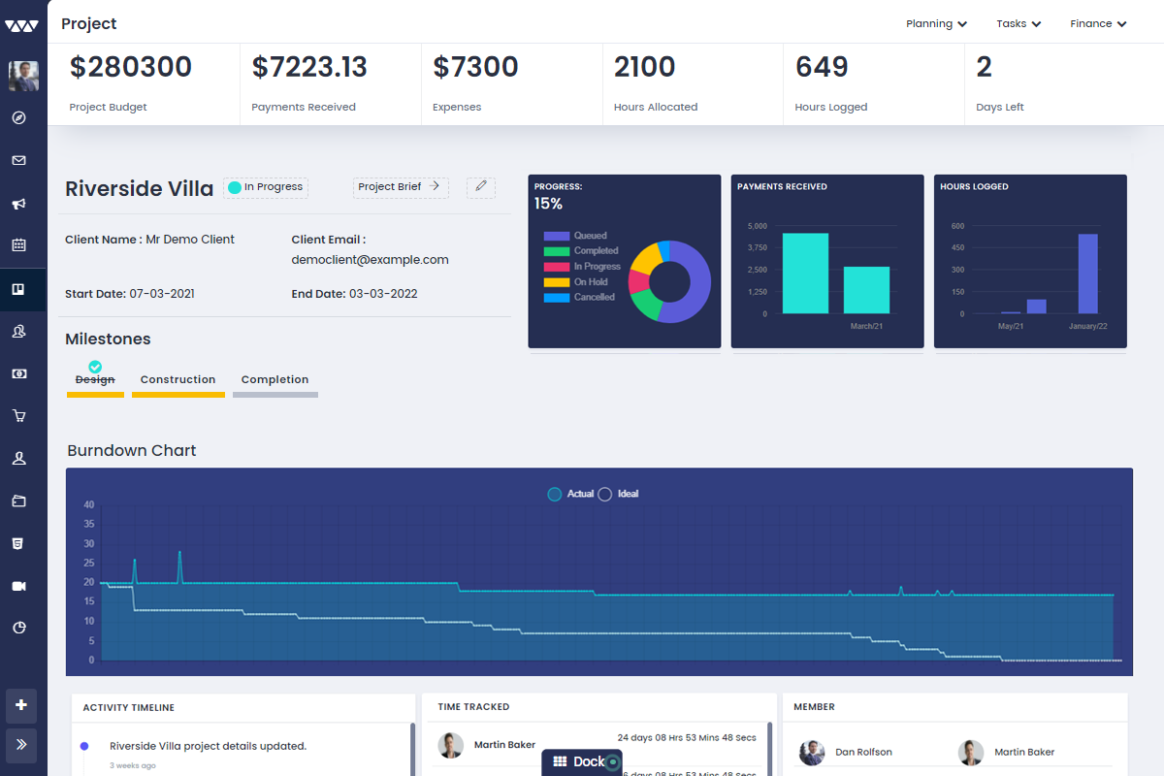This screenshot has height=776, width=1164.
Task: Click Dan Rolfson's member avatar
Action: [x=812, y=753]
